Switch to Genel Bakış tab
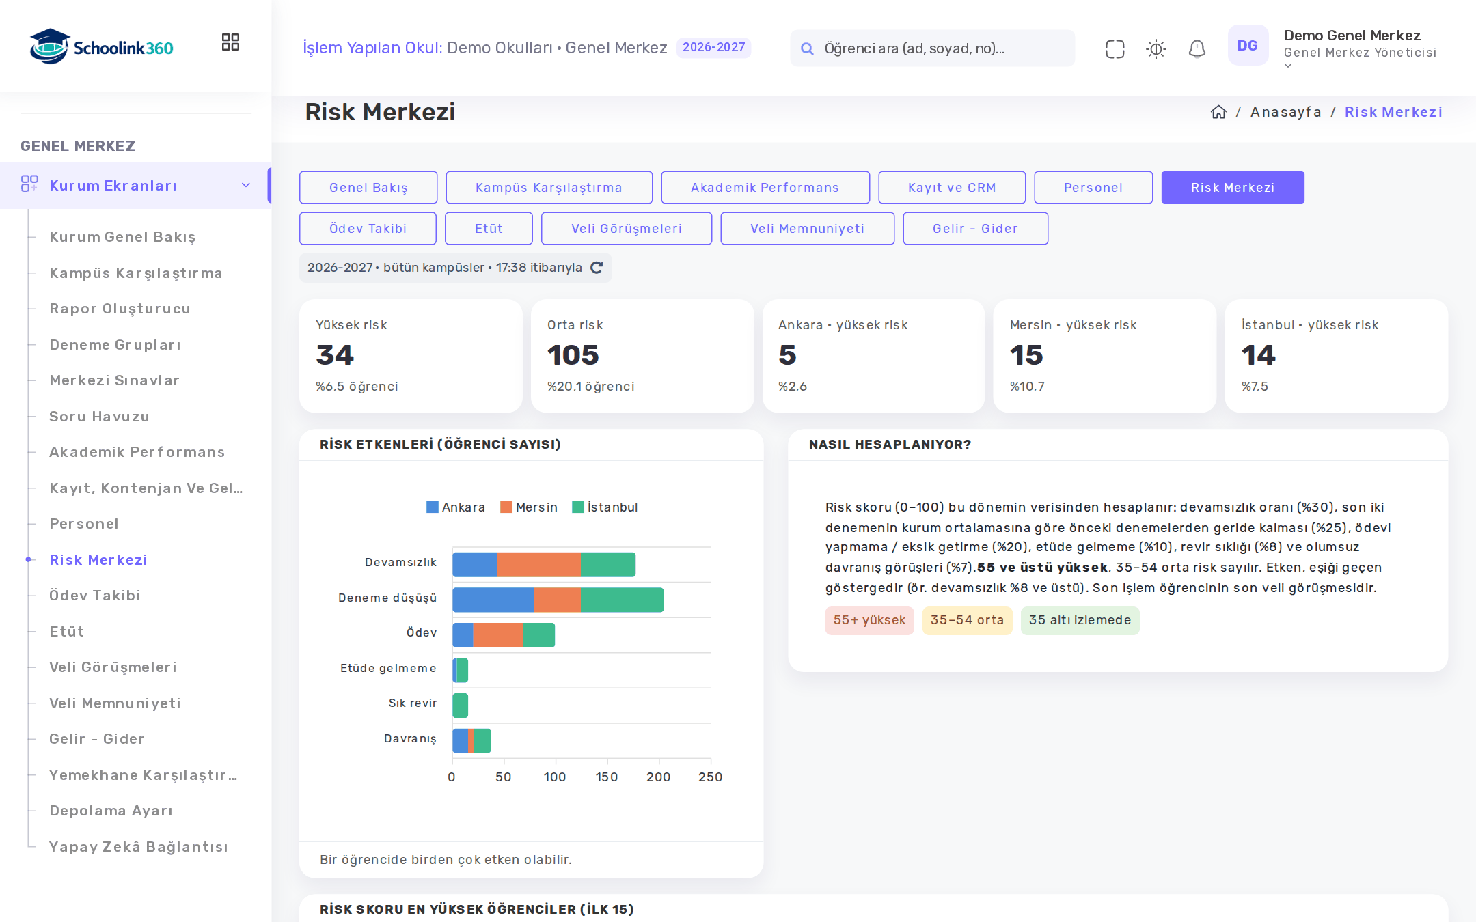This screenshot has height=922, width=1476. click(368, 187)
